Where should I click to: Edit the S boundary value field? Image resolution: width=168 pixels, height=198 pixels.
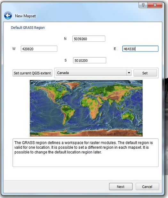[90, 60]
